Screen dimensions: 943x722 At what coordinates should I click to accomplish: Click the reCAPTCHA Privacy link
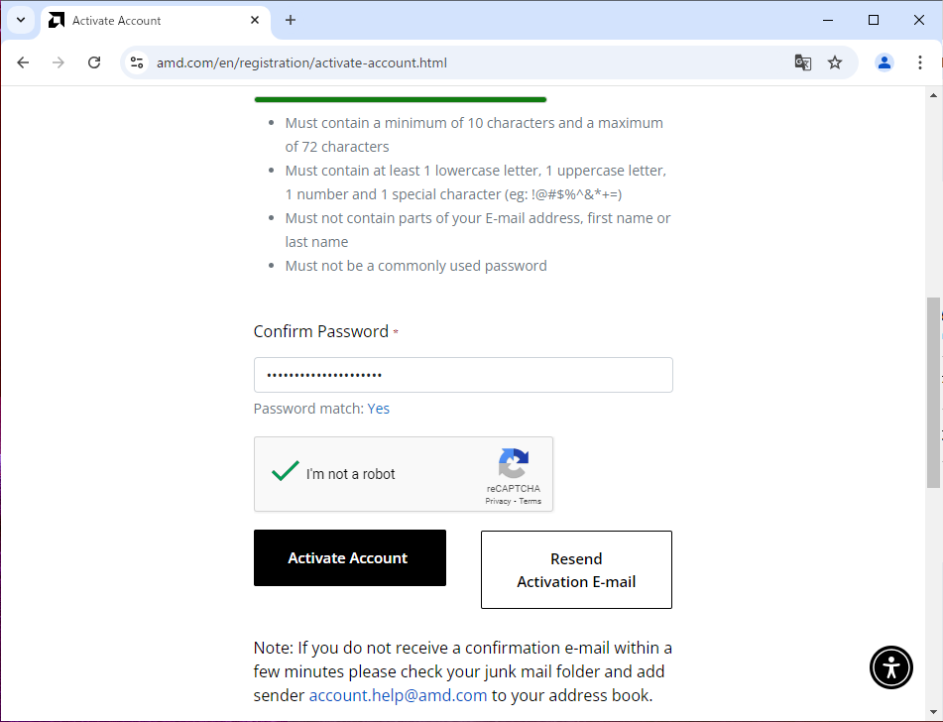pyautogui.click(x=498, y=501)
